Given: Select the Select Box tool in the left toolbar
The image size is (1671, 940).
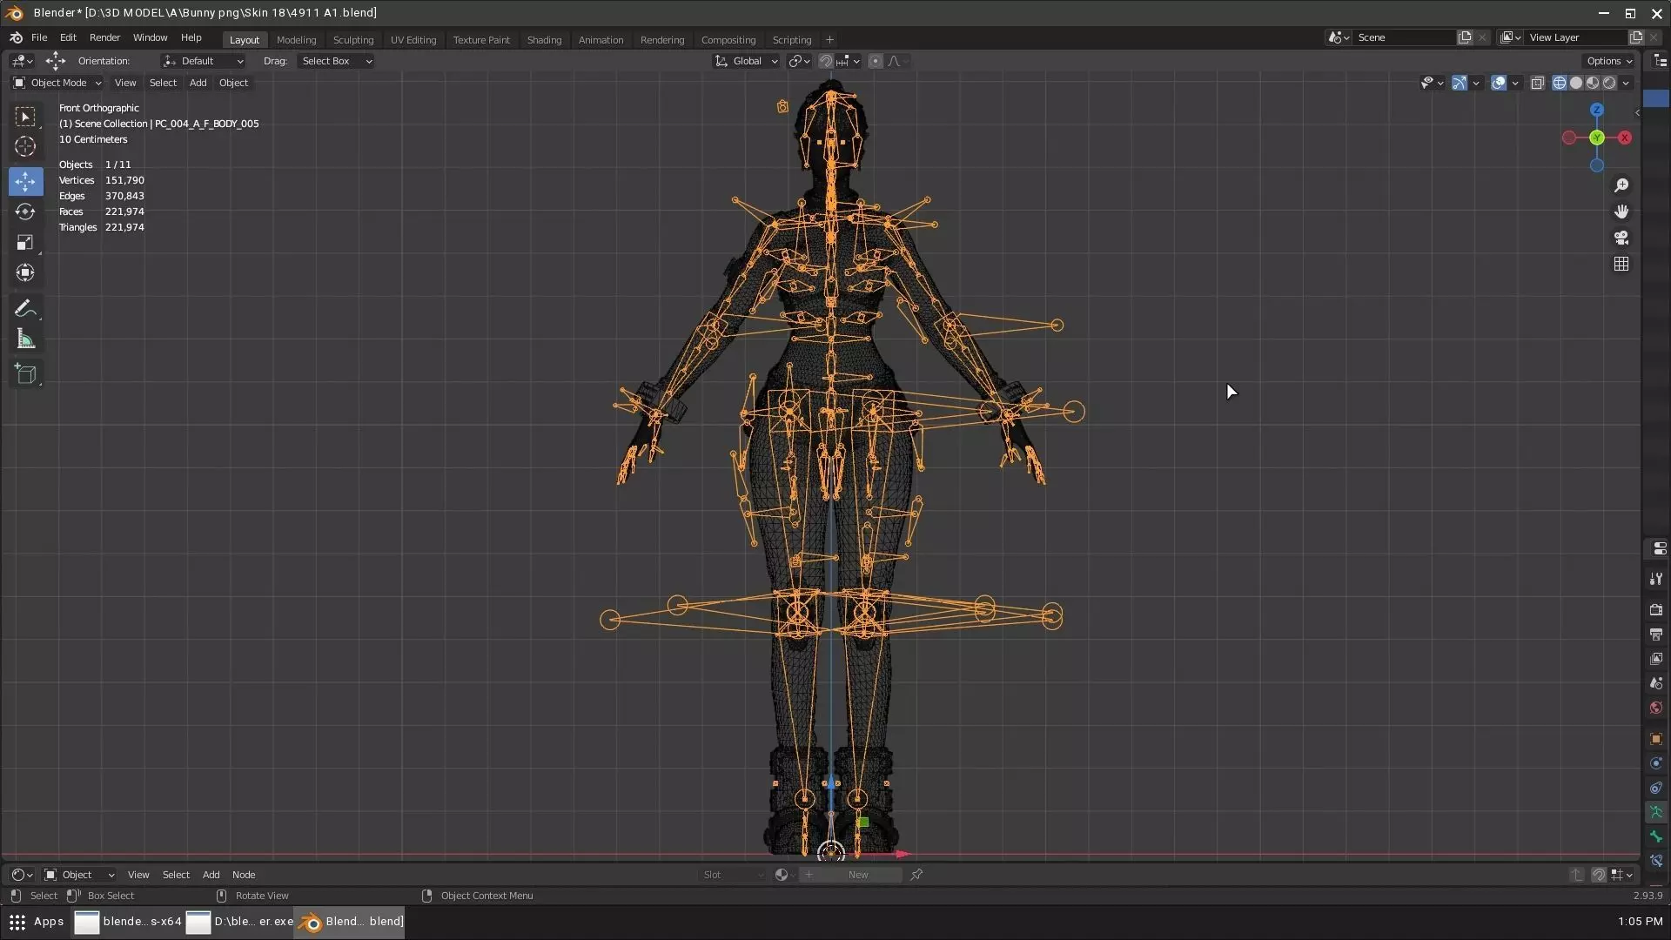Looking at the screenshot, I should (x=25, y=117).
